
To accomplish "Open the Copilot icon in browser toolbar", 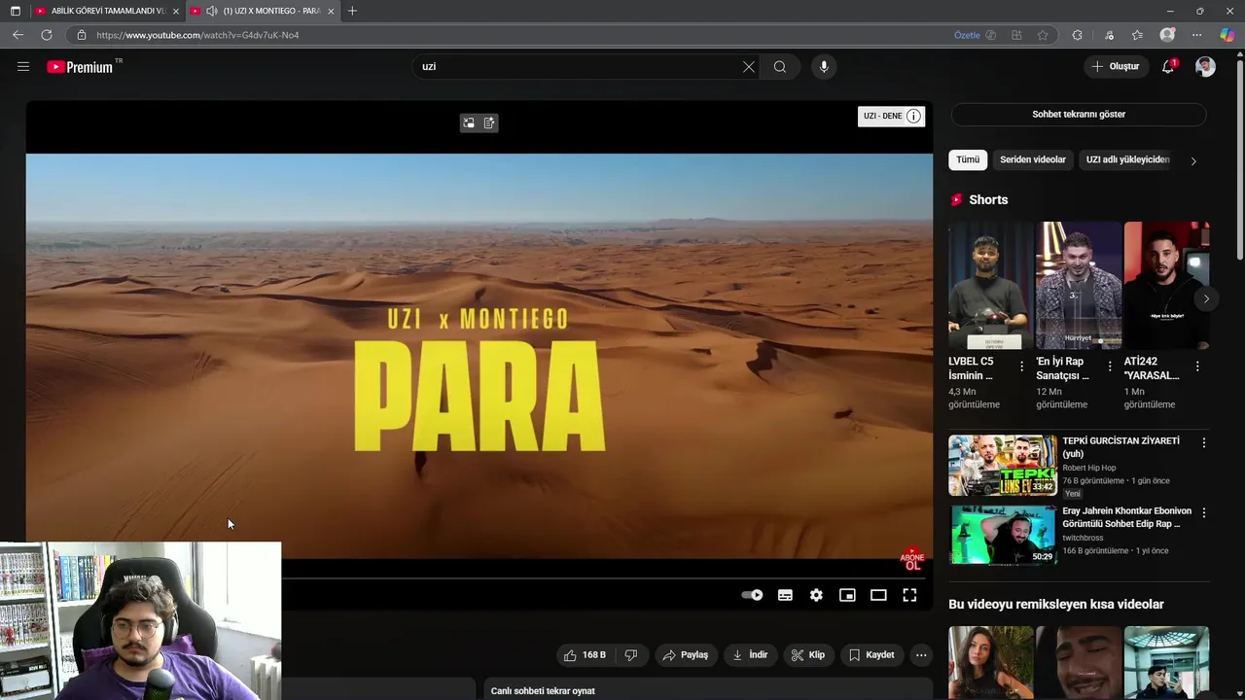I will pyautogui.click(x=1227, y=35).
